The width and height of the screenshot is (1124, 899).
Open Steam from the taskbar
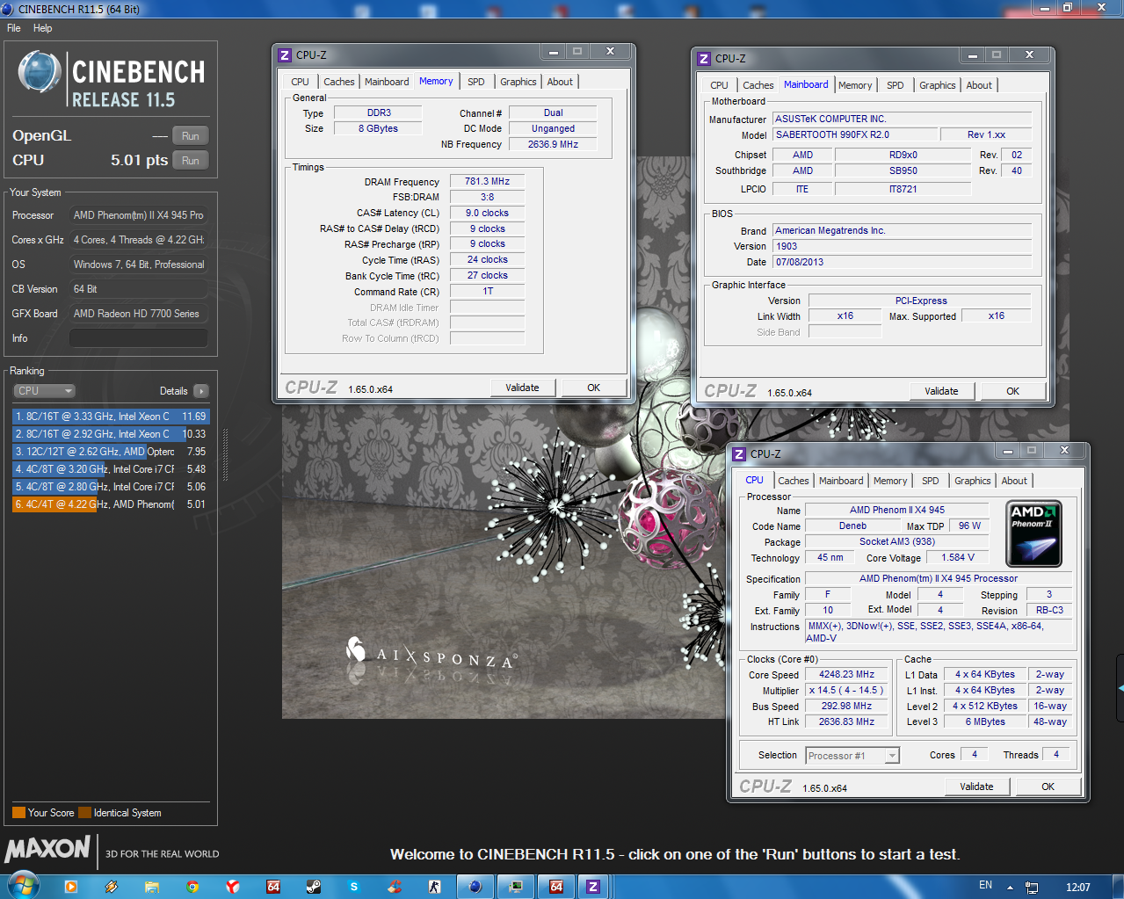(314, 887)
